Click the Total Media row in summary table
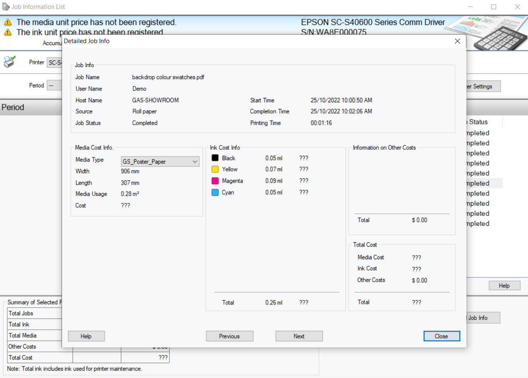 click(x=35, y=335)
